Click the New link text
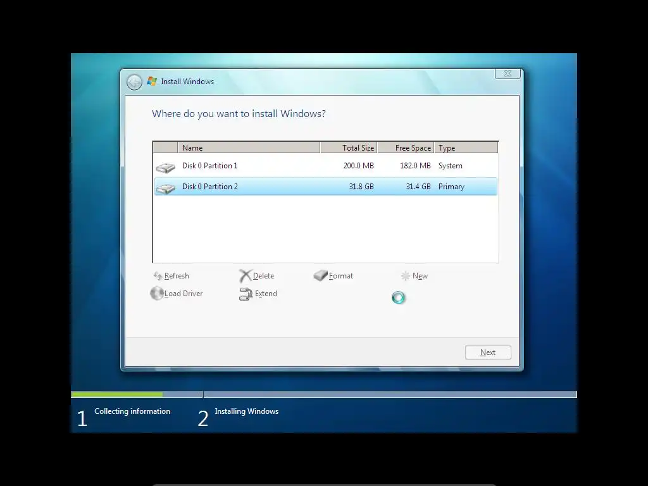648x486 pixels. coord(420,276)
